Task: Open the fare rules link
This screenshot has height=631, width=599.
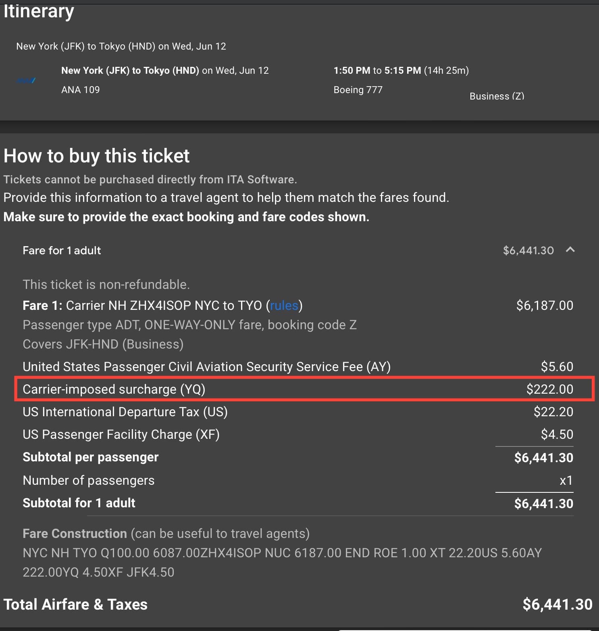Action: click(x=284, y=305)
